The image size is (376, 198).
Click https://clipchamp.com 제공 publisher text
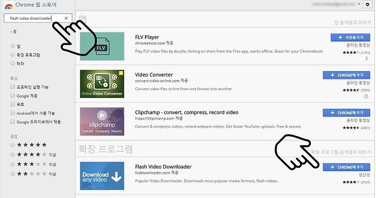pos(159,118)
